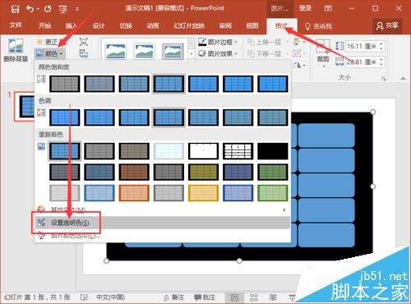This screenshot has height=304, width=411.
Task: Choose the dark olive recolor swatch
Action: coord(203,172)
